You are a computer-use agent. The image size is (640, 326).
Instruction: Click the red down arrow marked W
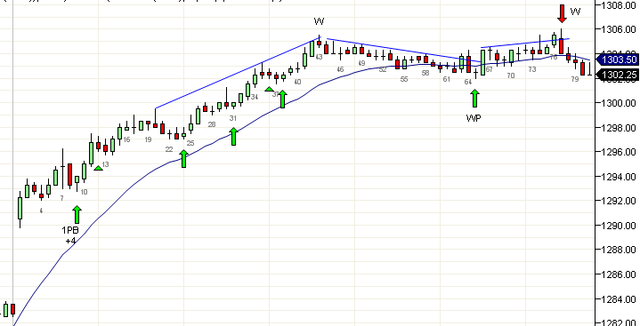(562, 14)
